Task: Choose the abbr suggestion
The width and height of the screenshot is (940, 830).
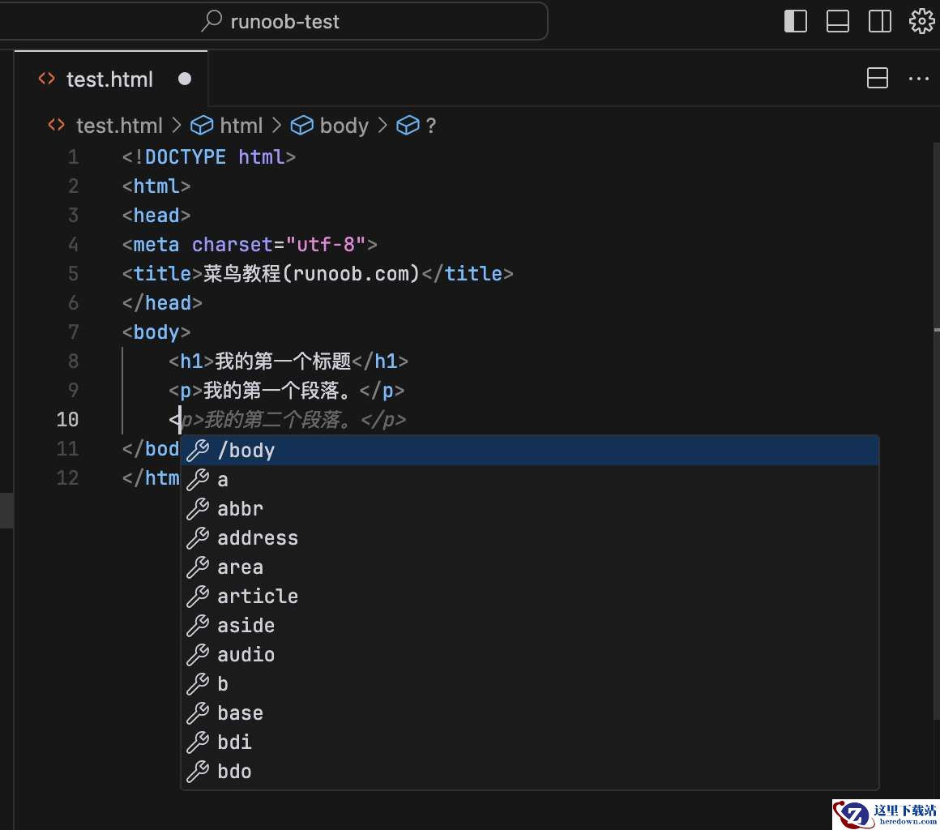Action: coord(530,509)
